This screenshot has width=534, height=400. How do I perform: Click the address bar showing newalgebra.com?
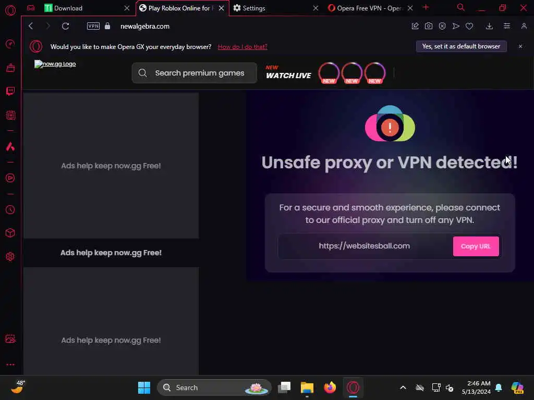pyautogui.click(x=145, y=27)
